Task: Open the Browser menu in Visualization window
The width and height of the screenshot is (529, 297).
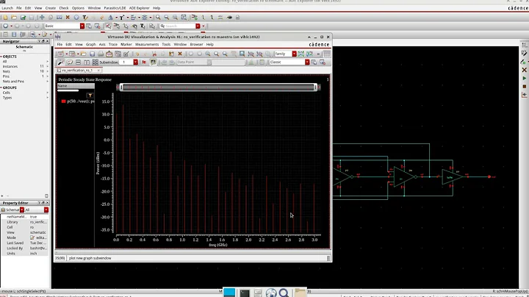Action: coord(196,44)
